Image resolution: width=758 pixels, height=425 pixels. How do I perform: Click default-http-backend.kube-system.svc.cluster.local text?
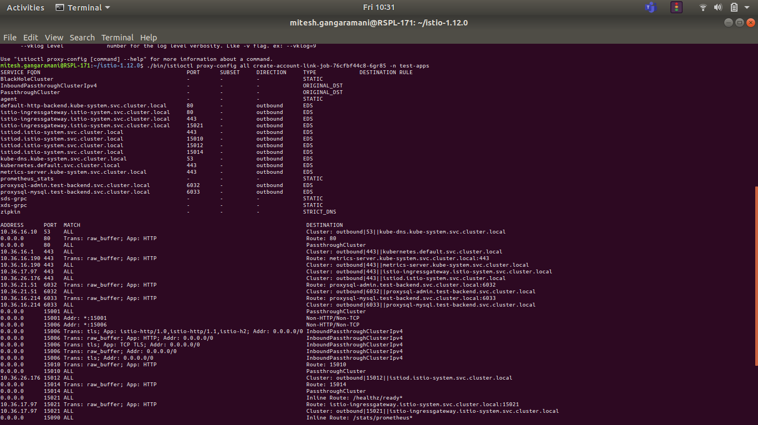pos(84,106)
